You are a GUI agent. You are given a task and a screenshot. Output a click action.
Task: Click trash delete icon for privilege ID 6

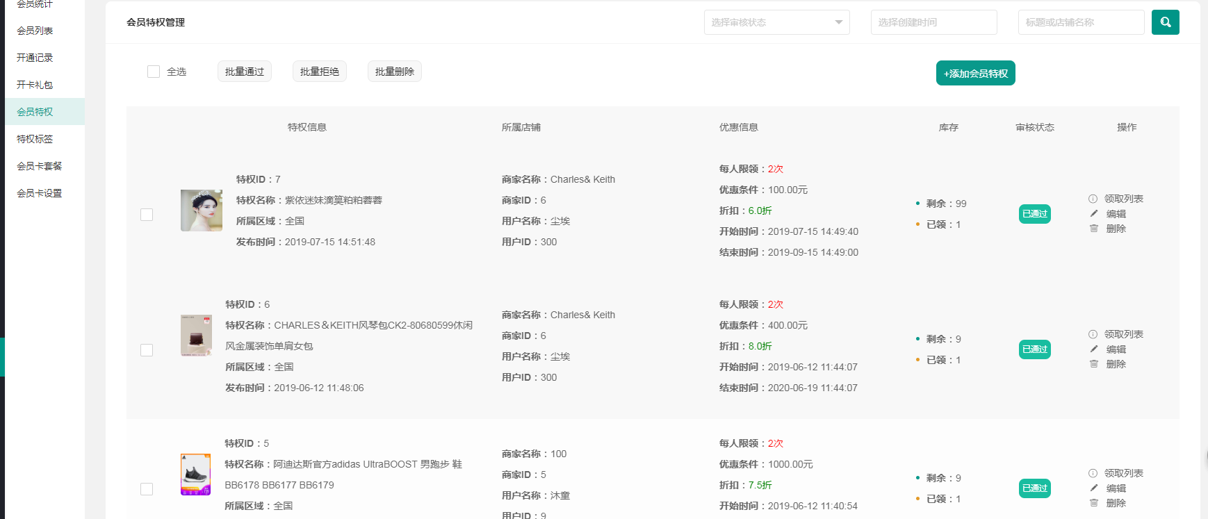click(1094, 364)
